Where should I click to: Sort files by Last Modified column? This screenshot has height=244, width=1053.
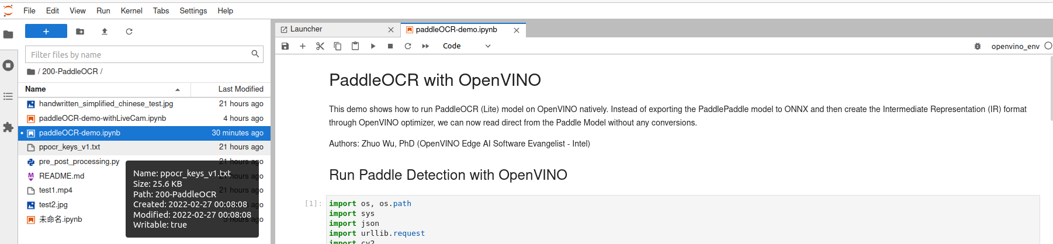point(231,89)
